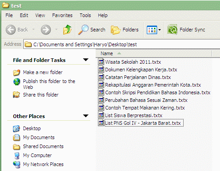The height and width of the screenshot is (171, 220).
Task: Open My Documents link
Action: tap(39, 137)
